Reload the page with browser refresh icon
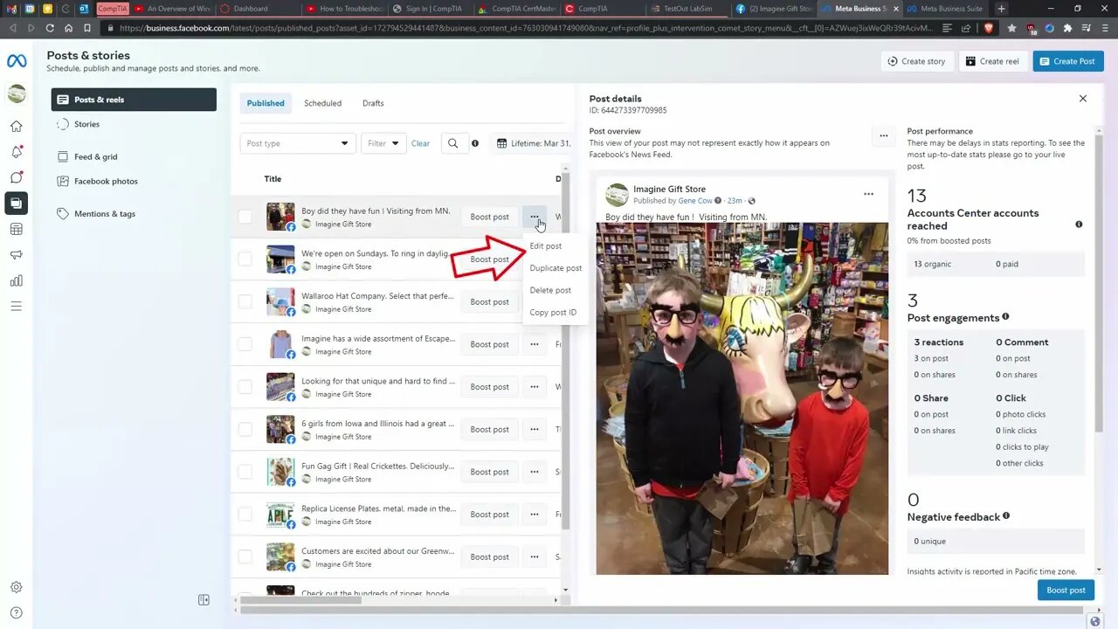The height and width of the screenshot is (629, 1118). 50,28
